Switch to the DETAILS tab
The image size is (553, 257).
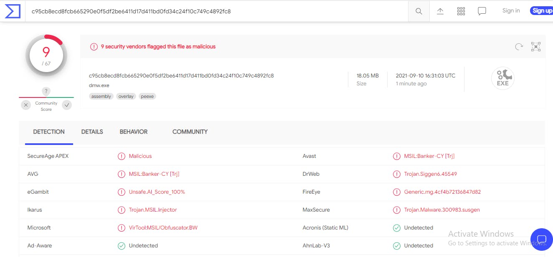(92, 132)
